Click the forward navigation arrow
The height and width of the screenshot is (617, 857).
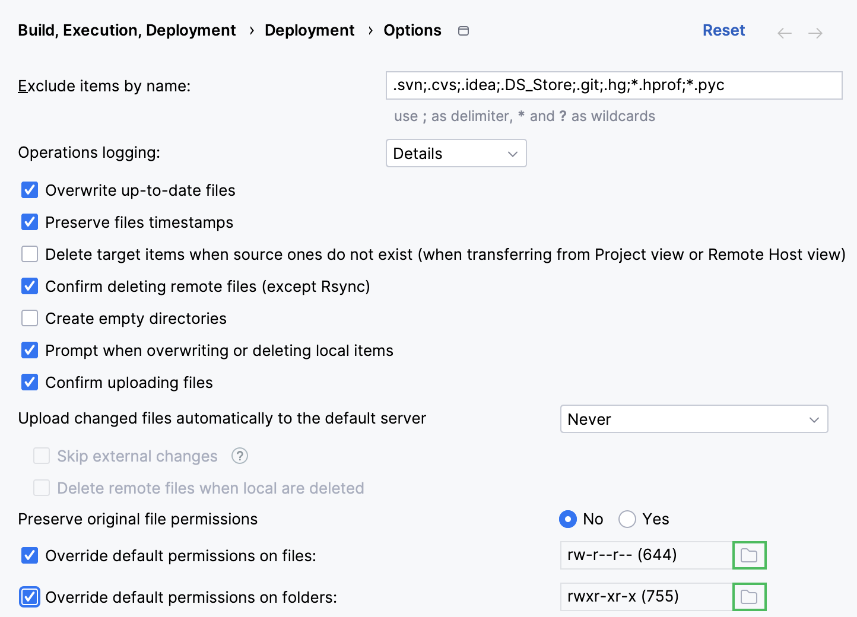click(814, 33)
